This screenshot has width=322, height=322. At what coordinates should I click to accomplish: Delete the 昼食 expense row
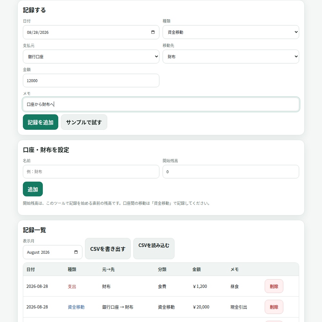(274, 286)
